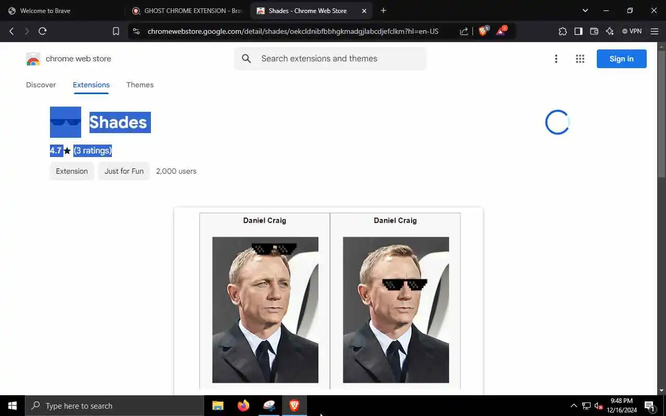Open File Explorer from the taskbar
The height and width of the screenshot is (416, 666).
click(217, 406)
